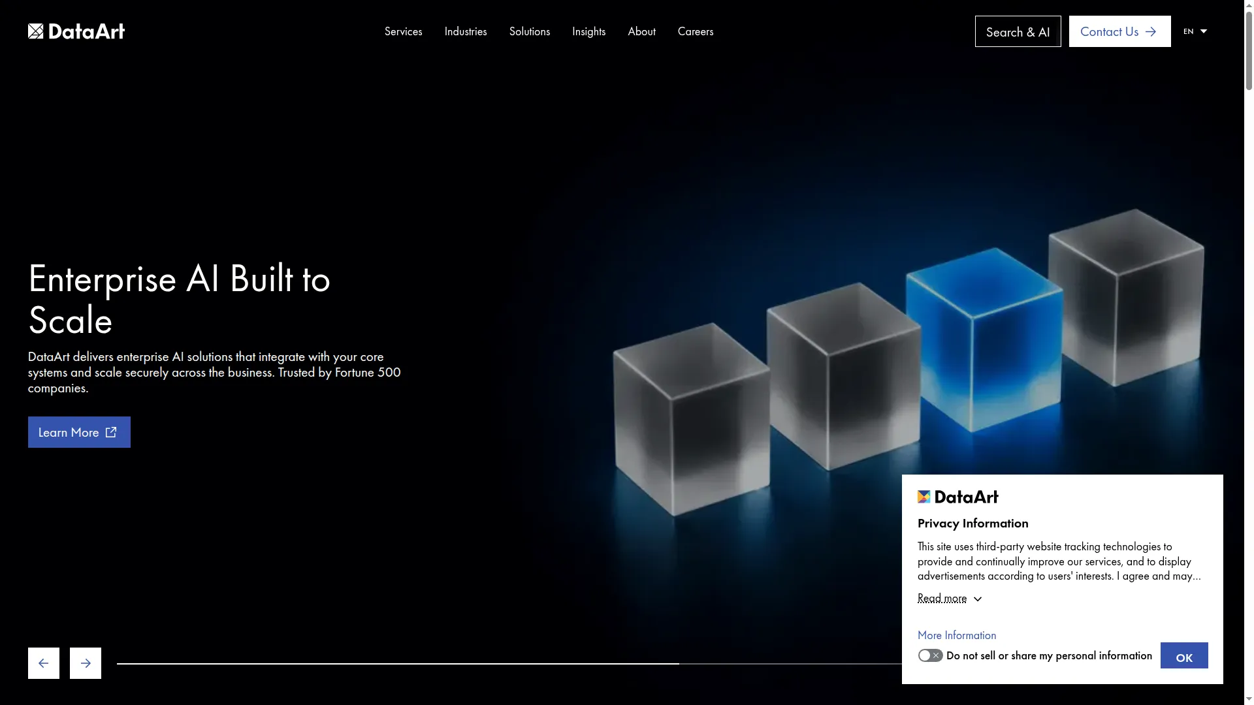This screenshot has height=705, width=1254.
Task: Open the Insights menu
Action: tap(588, 31)
